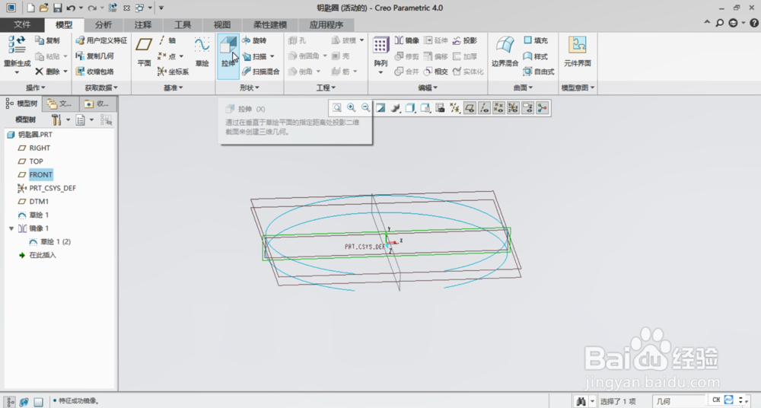This screenshot has height=408, width=761.
Task: Expand the 基准 group dropdown
Action: tap(174, 88)
